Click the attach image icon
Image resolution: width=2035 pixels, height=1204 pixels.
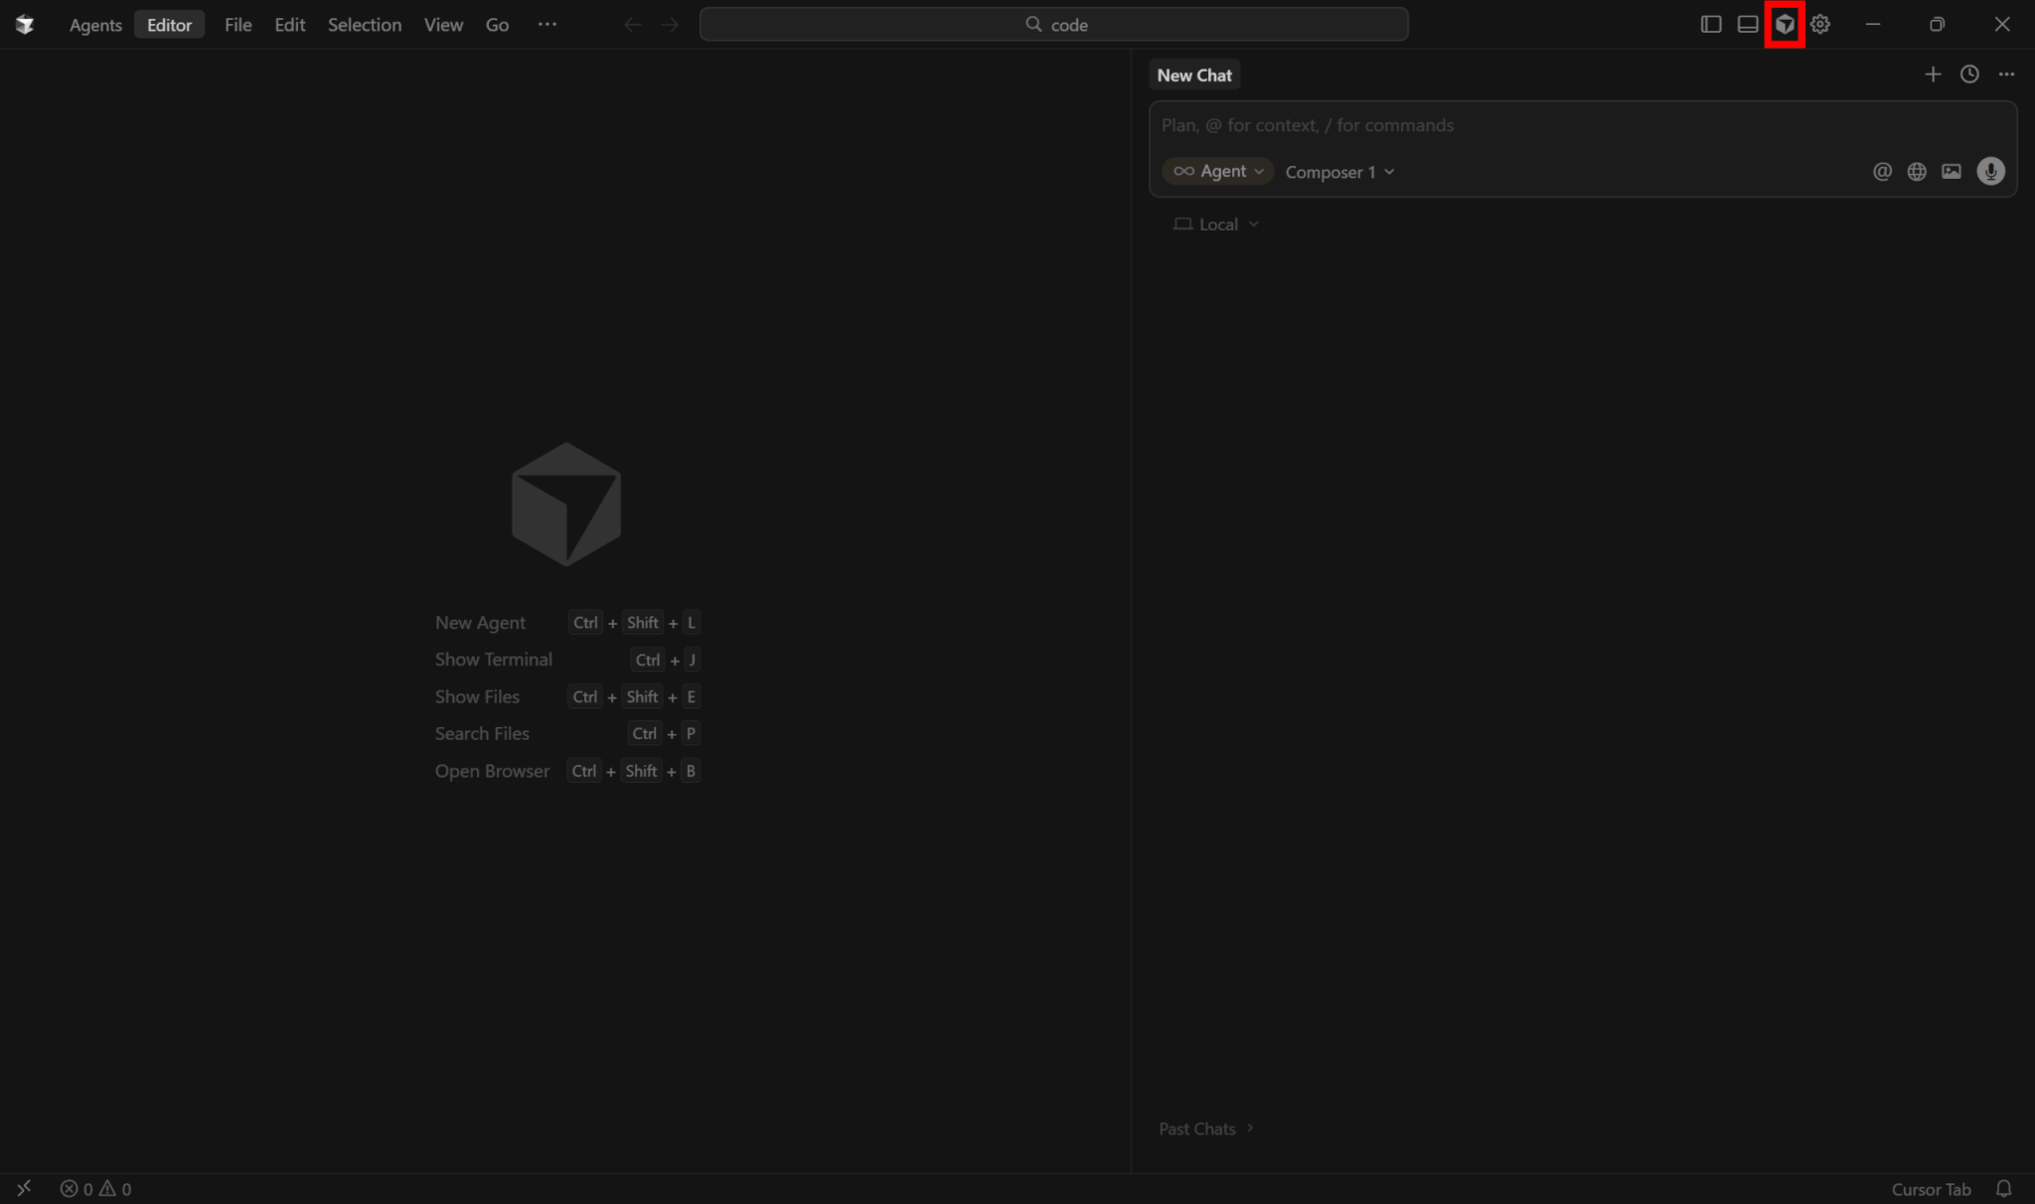(x=1952, y=172)
